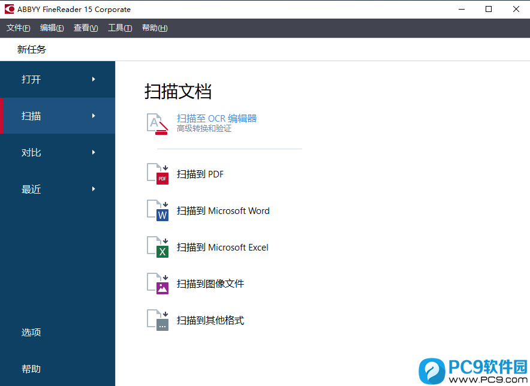Choose 扫描到 PDF
530x386 pixels.
tap(200, 174)
